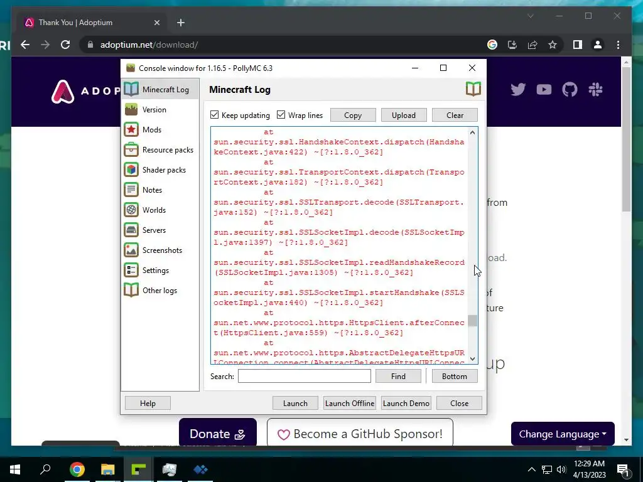Viewport: 643px width, 482px height.
Task: Open Resource packs page icon
Action: 131,149
